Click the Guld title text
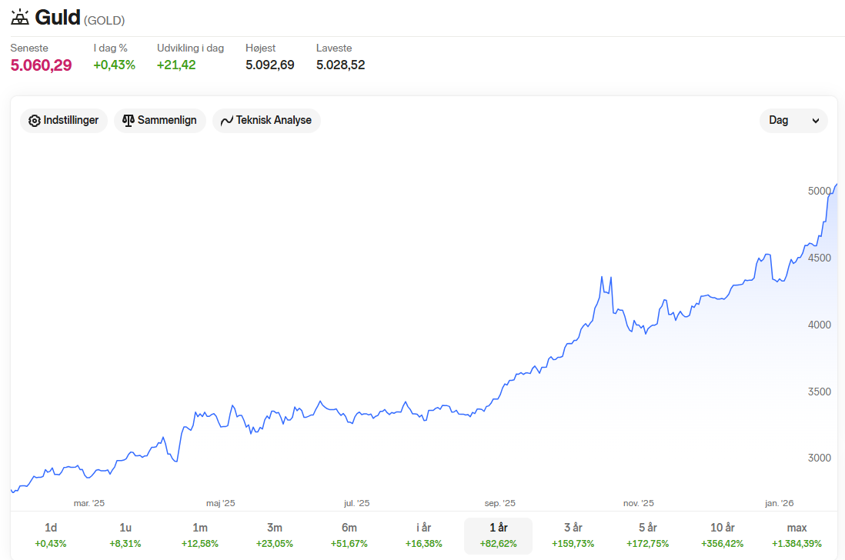845x560 pixels. pyautogui.click(x=58, y=17)
